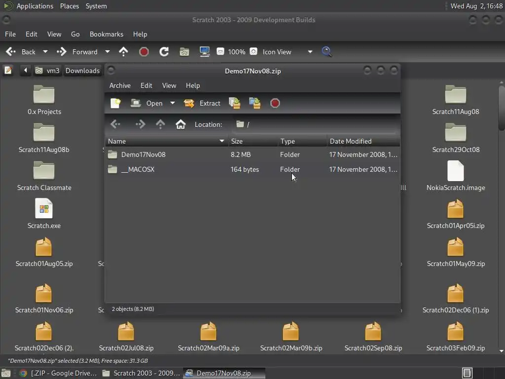
Task: Select the Scratch.exe file icon
Action: click(x=44, y=214)
